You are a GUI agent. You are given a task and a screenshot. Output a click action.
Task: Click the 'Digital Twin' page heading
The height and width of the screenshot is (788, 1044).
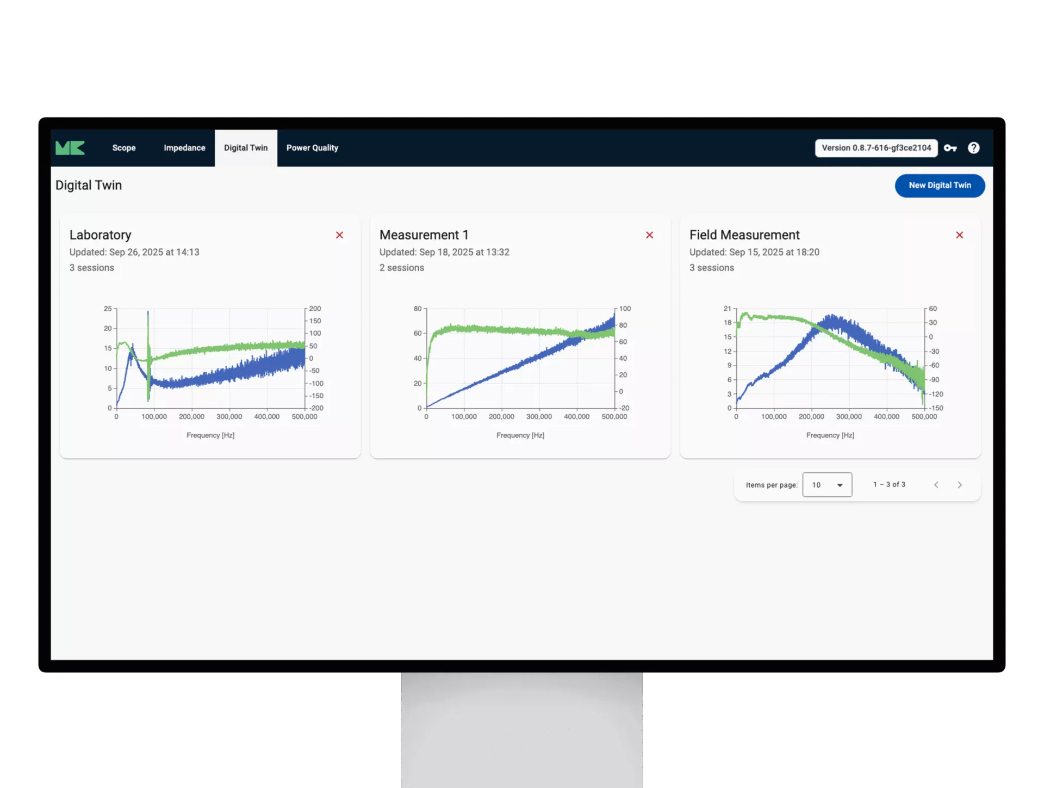pos(89,186)
